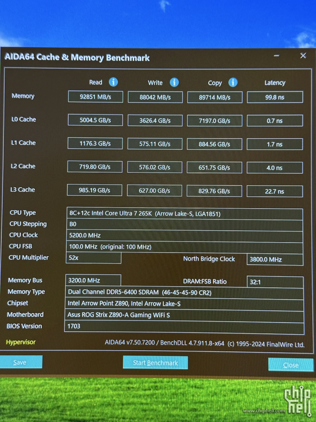Select L3 Cache Write 627.00 GB/s
Viewport: 316px width, 422px height.
pyautogui.click(x=154, y=190)
